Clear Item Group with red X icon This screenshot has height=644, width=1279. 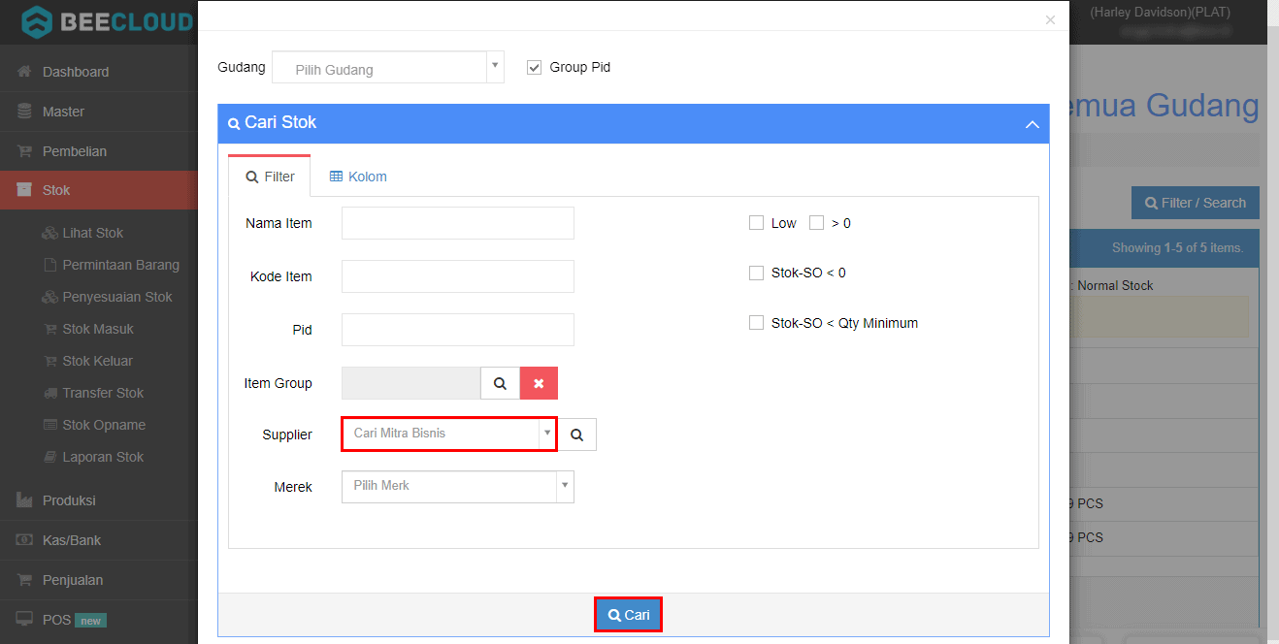[x=539, y=383]
